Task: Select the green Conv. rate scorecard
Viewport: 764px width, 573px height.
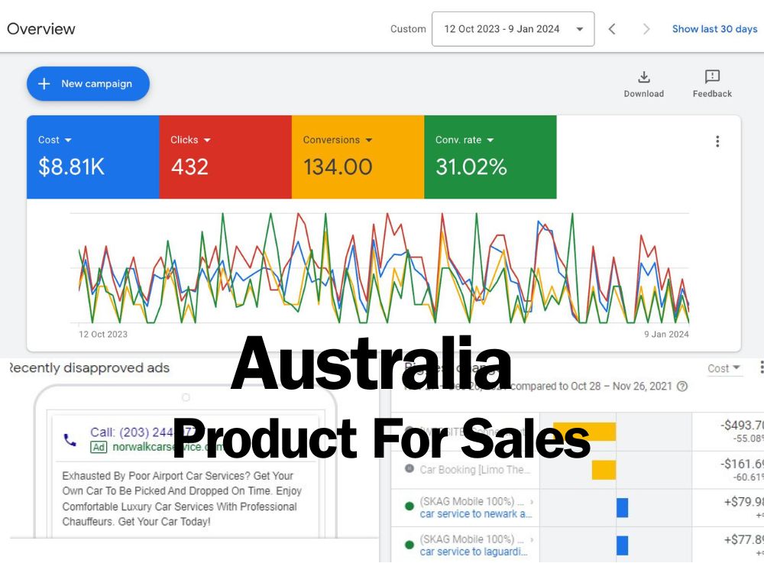Action: (x=490, y=157)
